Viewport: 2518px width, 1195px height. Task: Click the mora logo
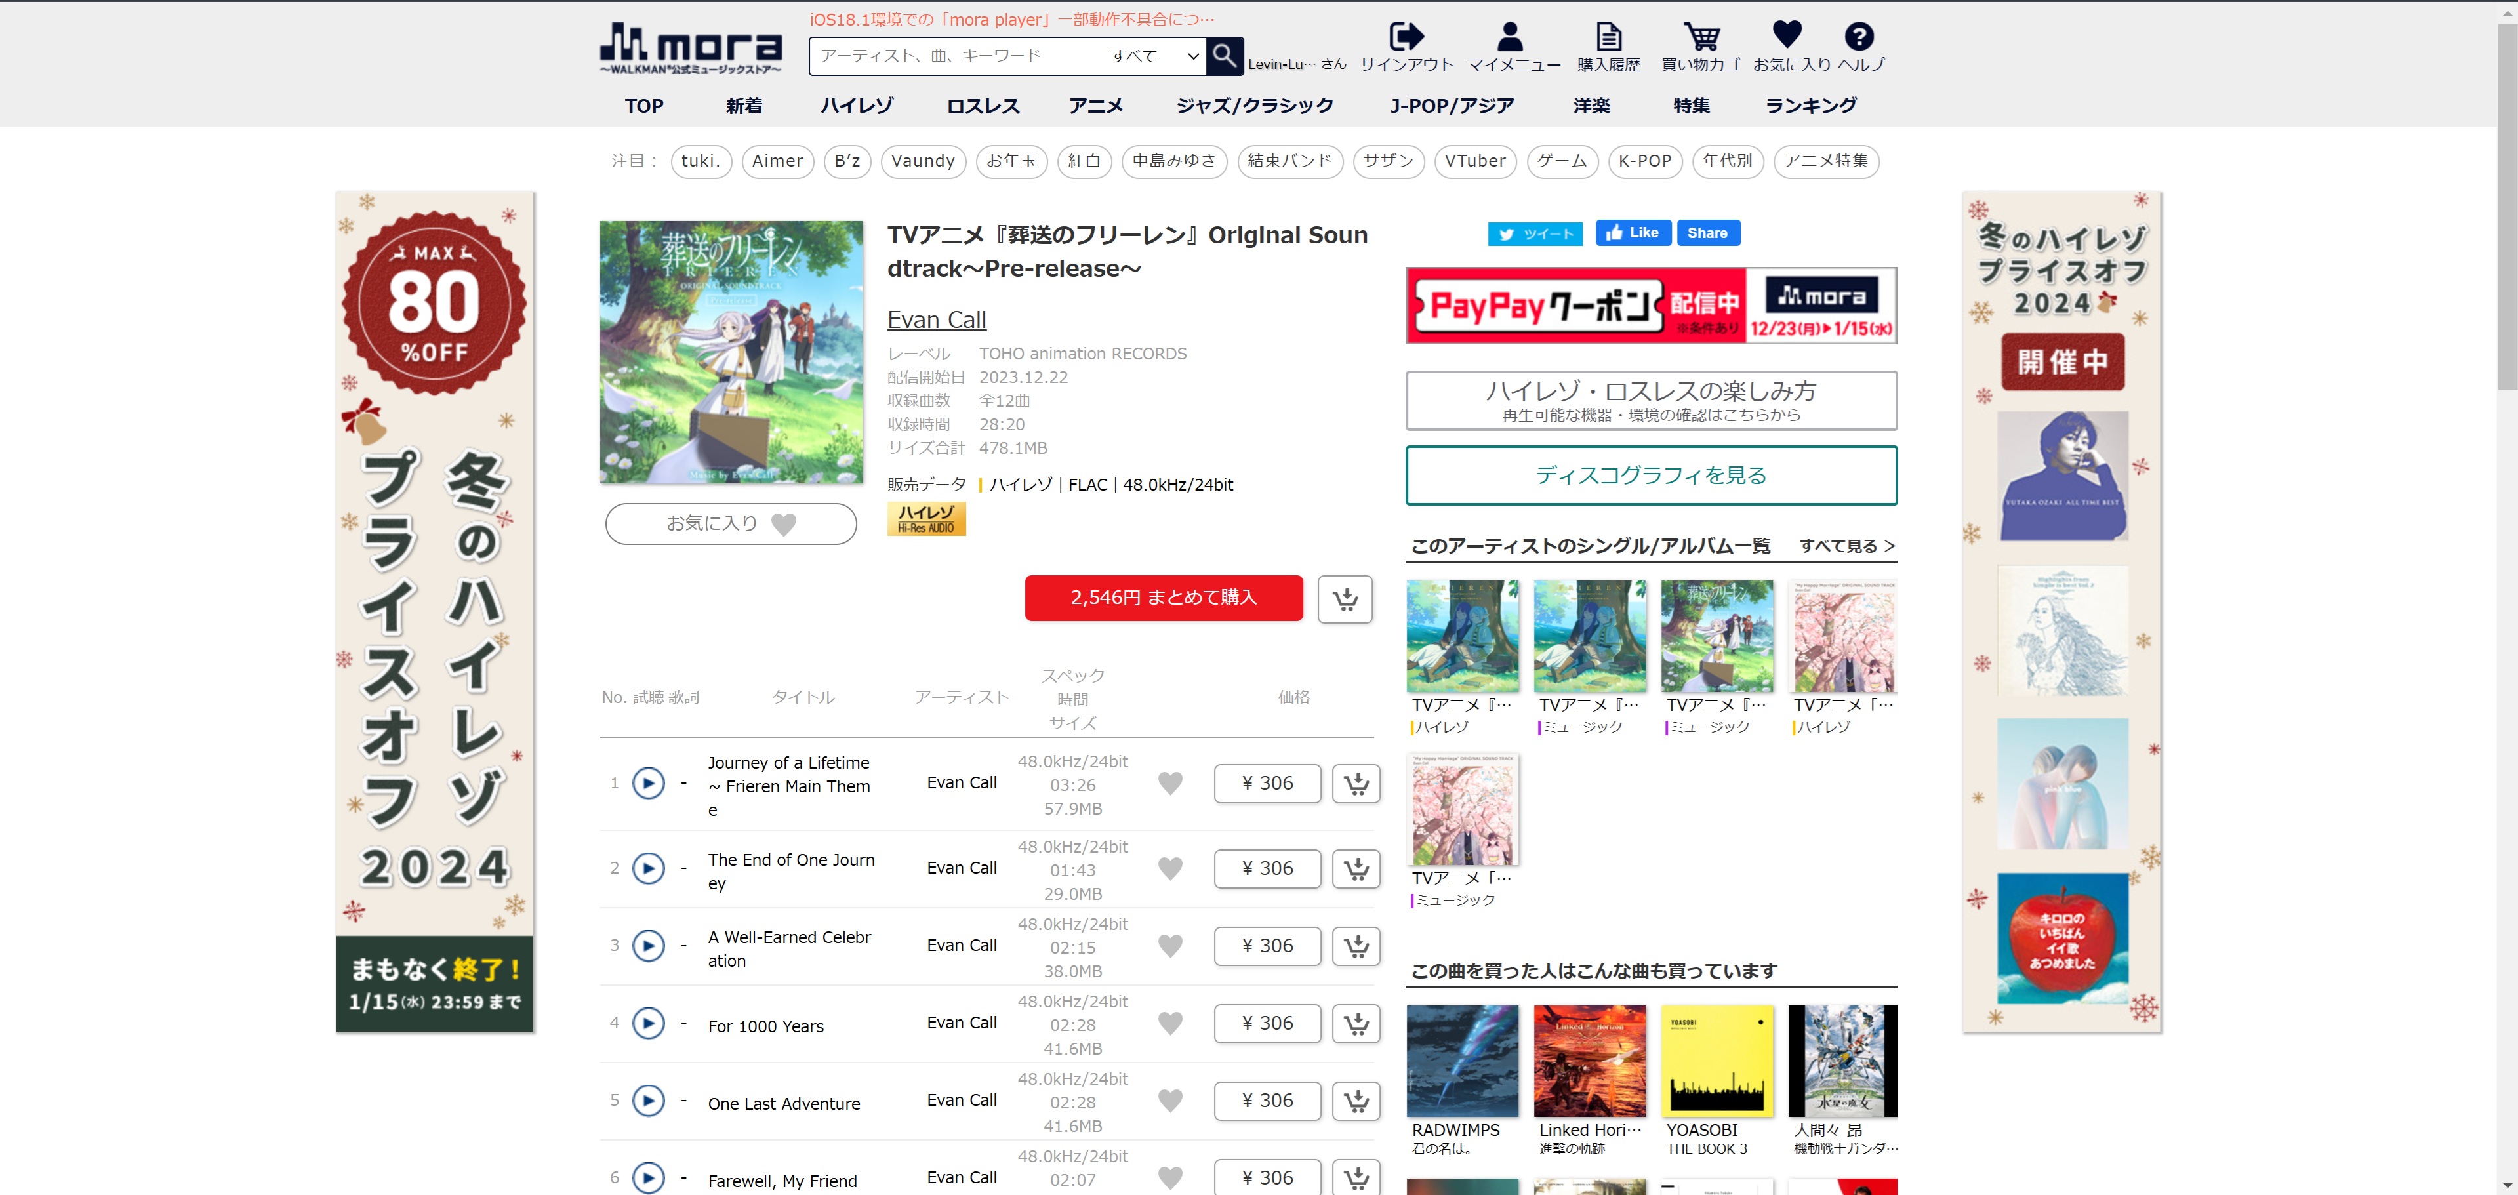click(691, 49)
